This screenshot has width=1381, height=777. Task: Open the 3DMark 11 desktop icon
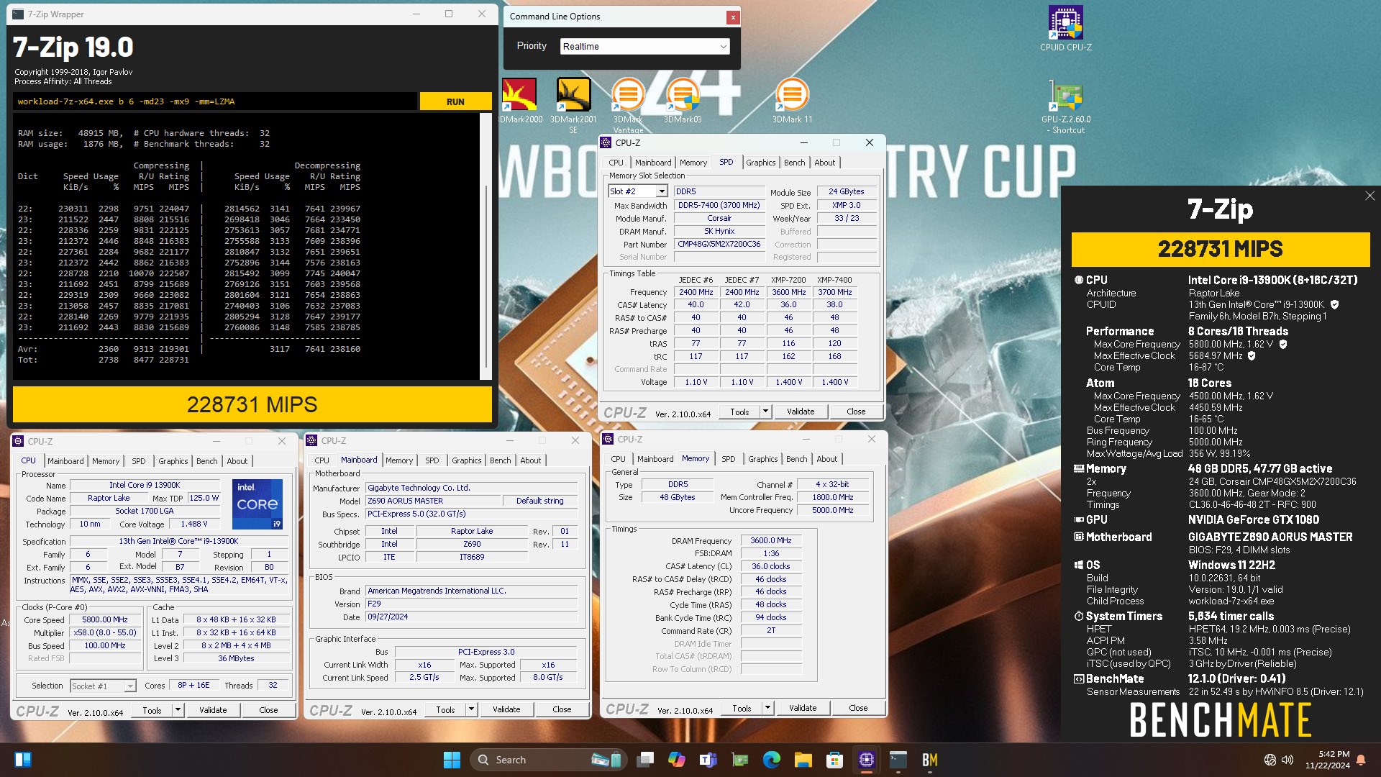792,100
